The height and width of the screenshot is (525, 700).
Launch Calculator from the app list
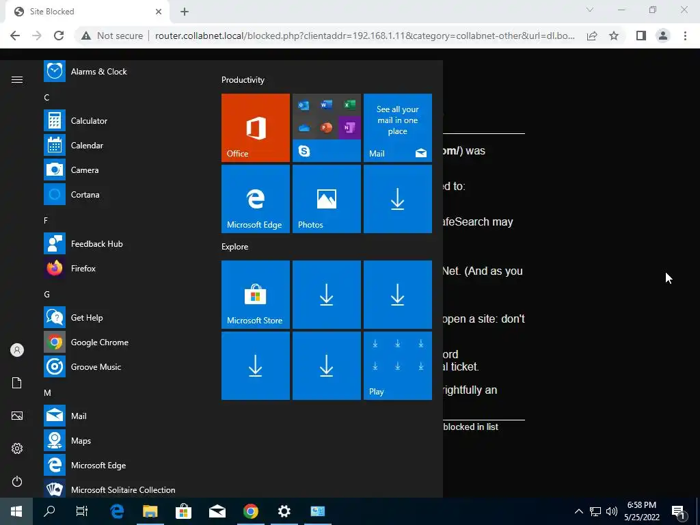pos(120,120)
